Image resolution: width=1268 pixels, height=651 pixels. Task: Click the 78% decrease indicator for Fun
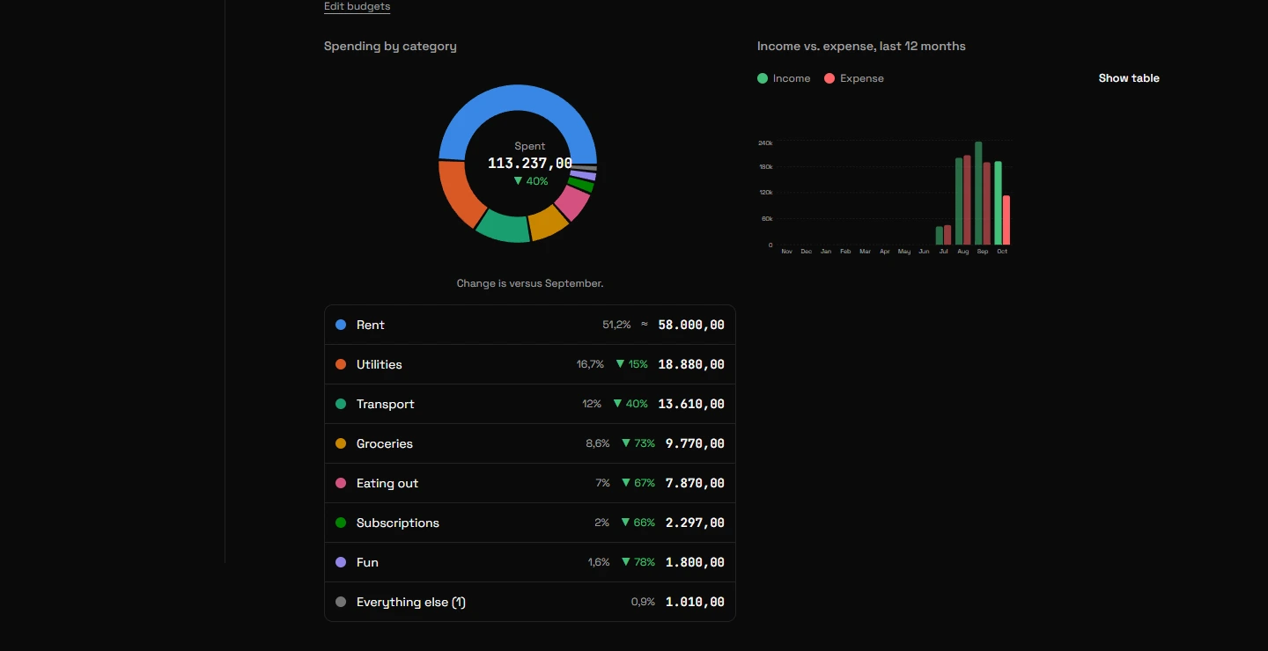[x=638, y=562]
